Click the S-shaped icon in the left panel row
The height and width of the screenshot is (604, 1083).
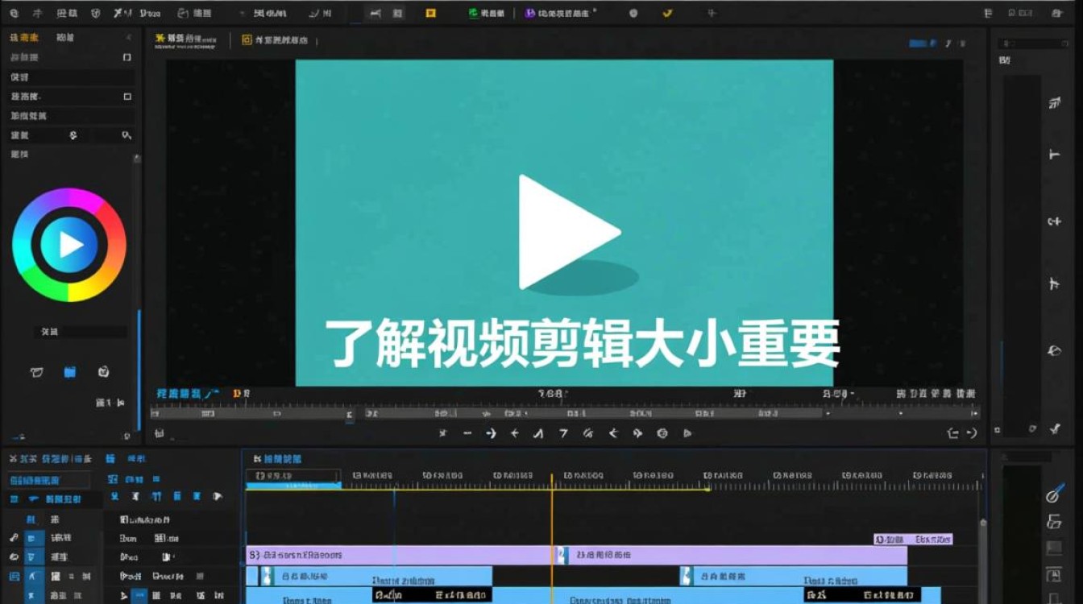[x=73, y=135]
